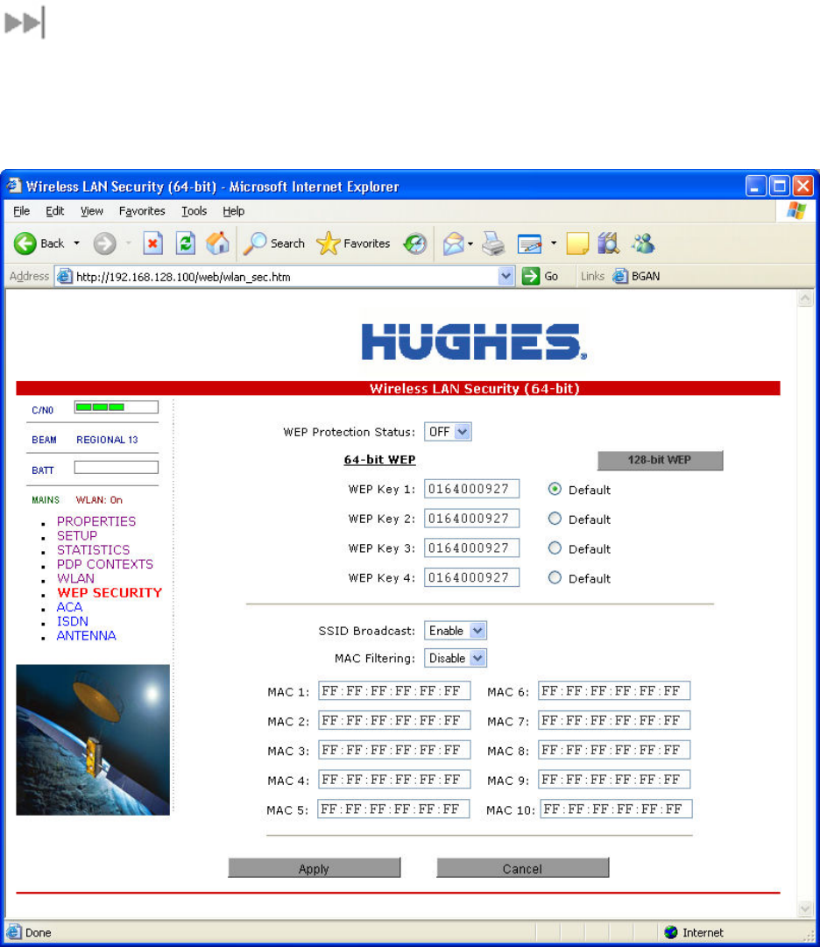
Task: Select Default radio for WEP Key 1
Action: coord(555,489)
